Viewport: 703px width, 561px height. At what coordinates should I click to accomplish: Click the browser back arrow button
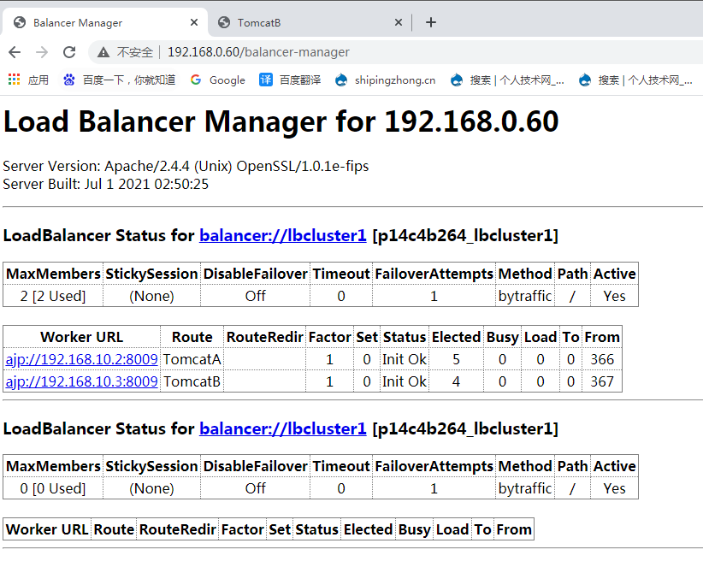pos(15,52)
